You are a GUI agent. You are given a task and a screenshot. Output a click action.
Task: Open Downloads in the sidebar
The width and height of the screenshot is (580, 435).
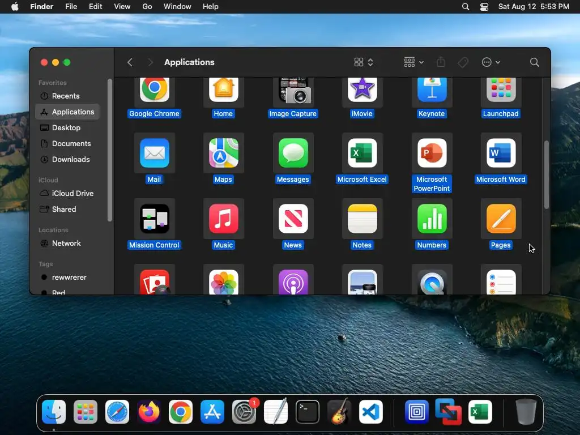67,159
